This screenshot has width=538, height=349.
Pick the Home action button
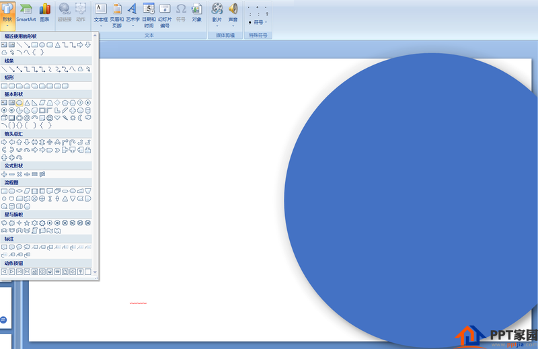click(x=35, y=272)
